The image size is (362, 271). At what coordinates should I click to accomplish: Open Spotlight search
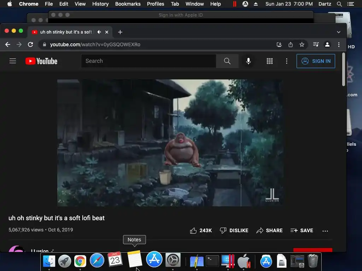coord(339,4)
